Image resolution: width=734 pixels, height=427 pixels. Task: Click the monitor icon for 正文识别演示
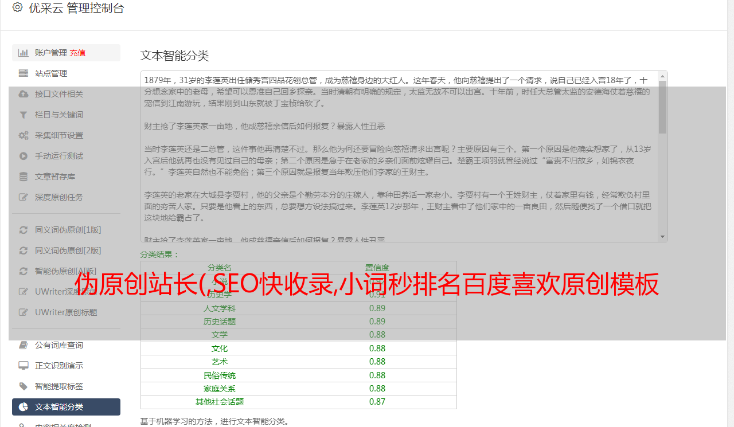24,366
